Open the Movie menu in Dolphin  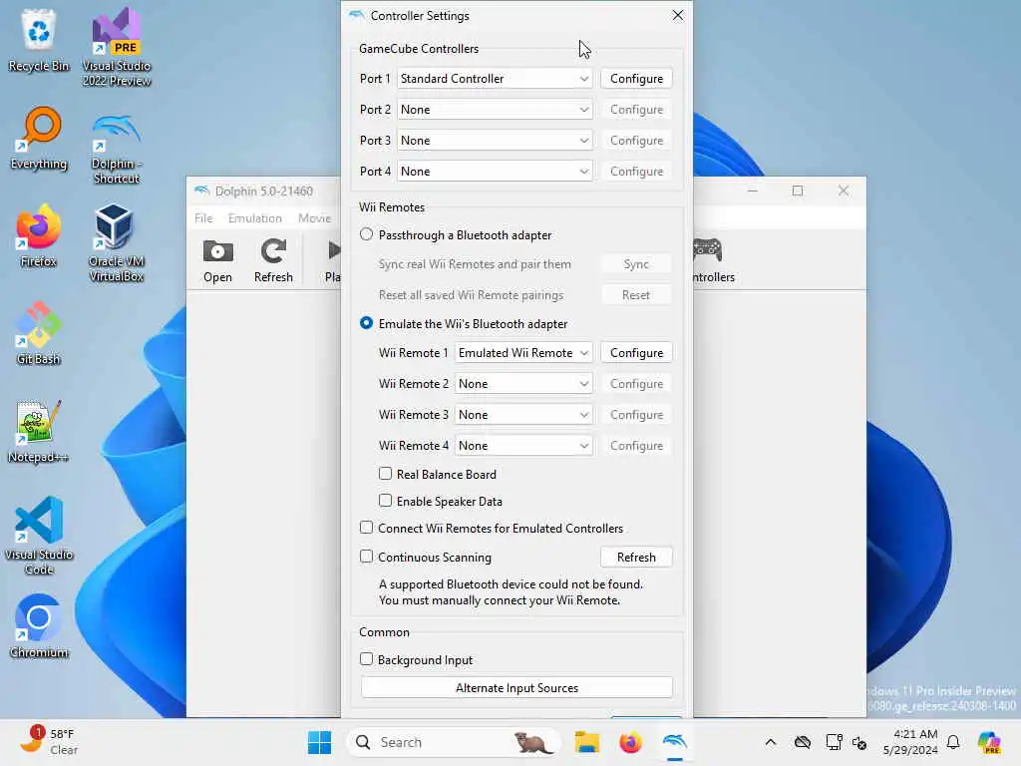click(x=314, y=218)
